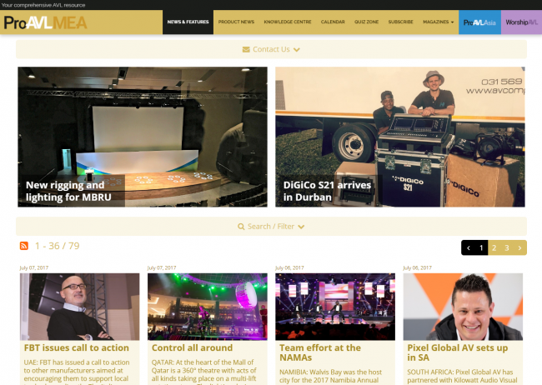
Task: Click July 07, 2017 date above FBT article
Action: (x=34, y=267)
